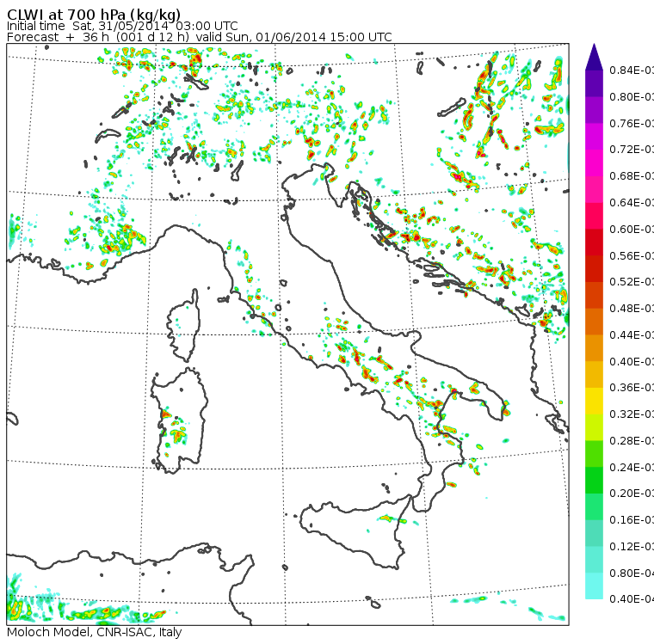The width and height of the screenshot is (654, 644).
Task: Pick the pink band between 0.68E-03 and 0.72E-03
Action: coord(594,163)
